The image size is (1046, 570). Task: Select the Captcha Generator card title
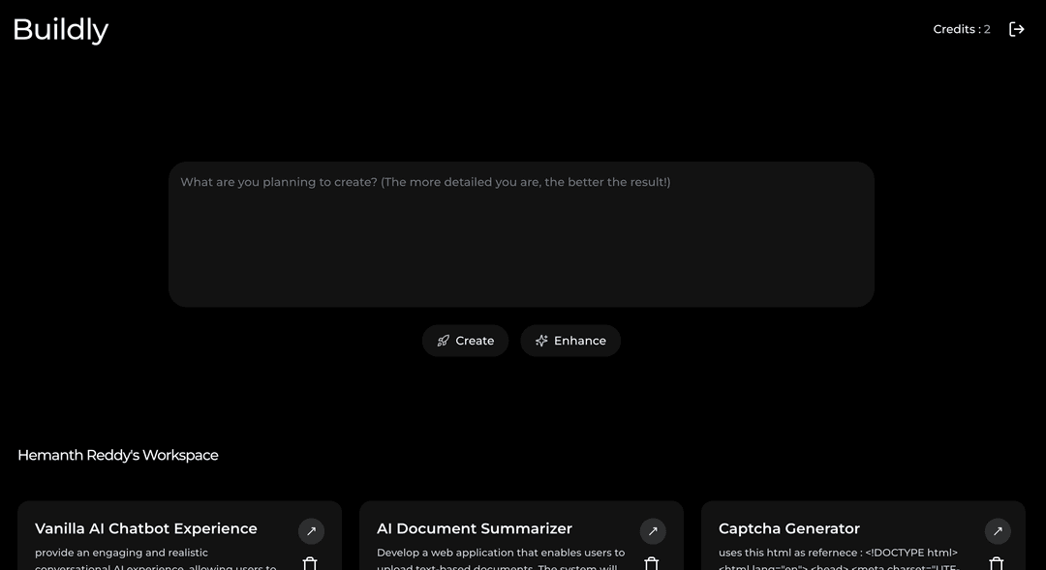[x=789, y=528]
